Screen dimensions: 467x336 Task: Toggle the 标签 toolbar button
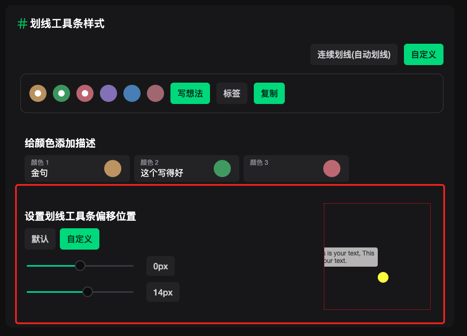(x=232, y=93)
